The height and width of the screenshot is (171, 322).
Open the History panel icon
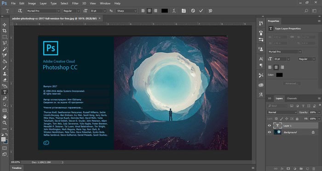261,23
